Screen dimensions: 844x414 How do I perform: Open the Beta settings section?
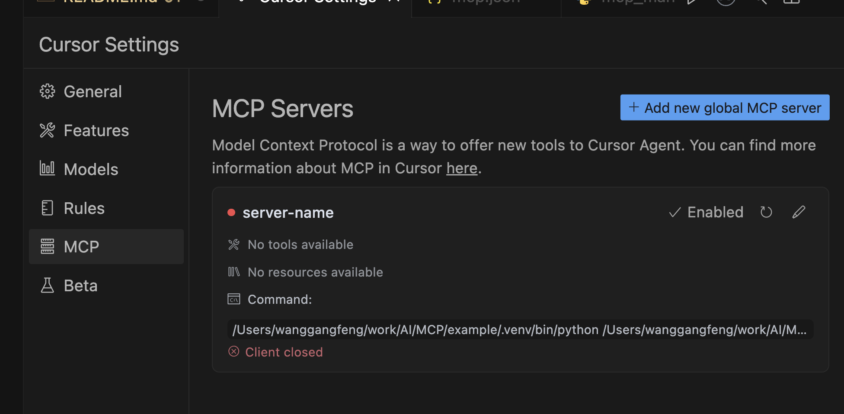point(106,286)
